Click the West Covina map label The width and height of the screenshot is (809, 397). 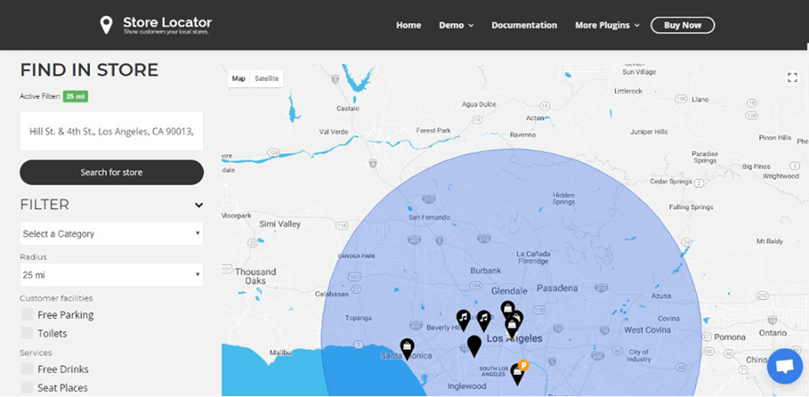pyautogui.click(x=648, y=330)
